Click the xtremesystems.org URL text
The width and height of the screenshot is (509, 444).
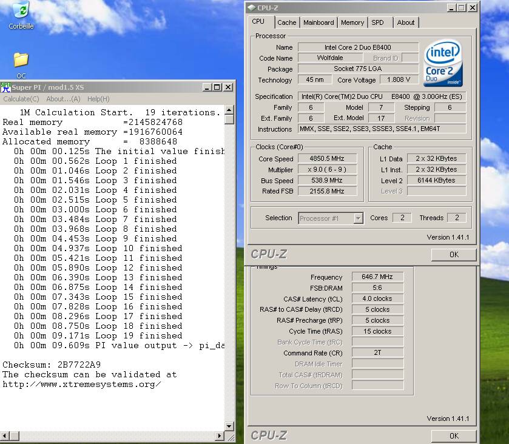point(81,385)
